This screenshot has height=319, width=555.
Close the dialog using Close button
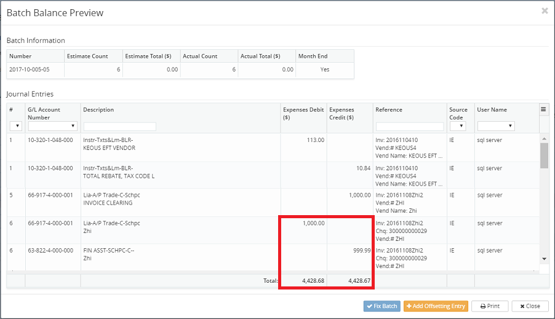pos(529,306)
